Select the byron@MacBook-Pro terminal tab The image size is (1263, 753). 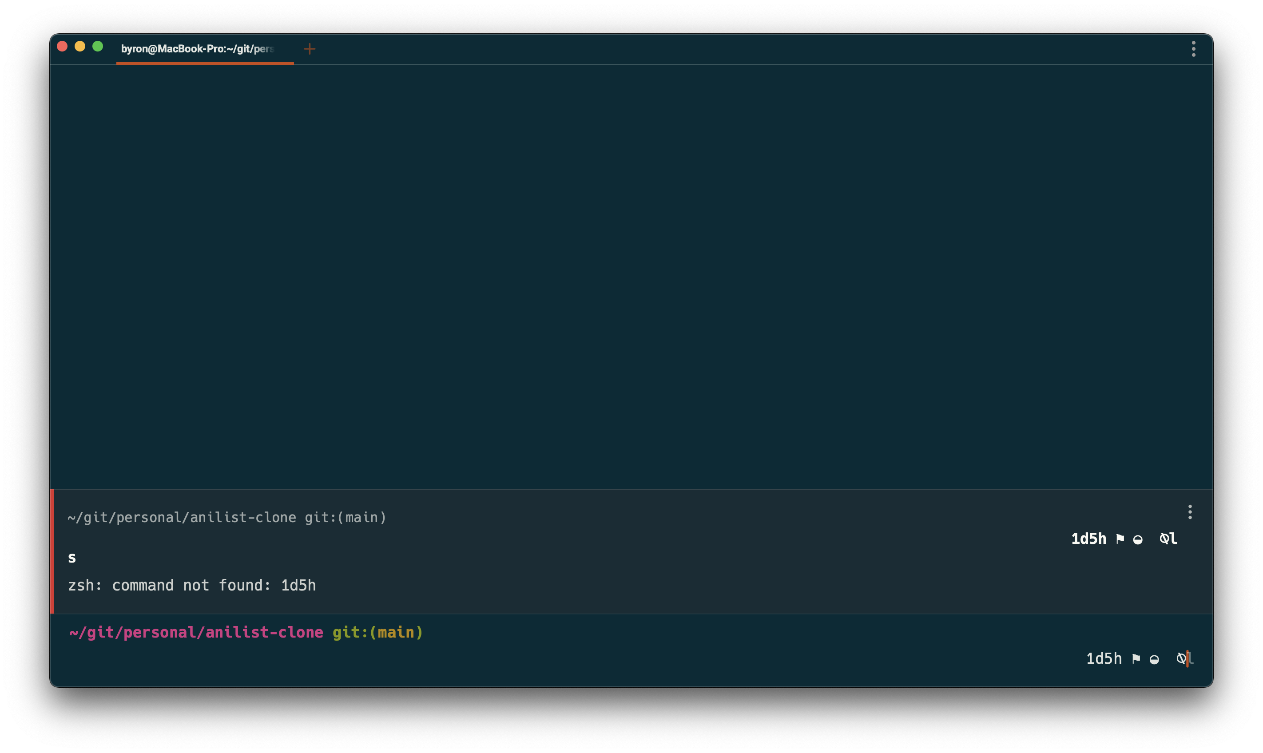click(198, 49)
